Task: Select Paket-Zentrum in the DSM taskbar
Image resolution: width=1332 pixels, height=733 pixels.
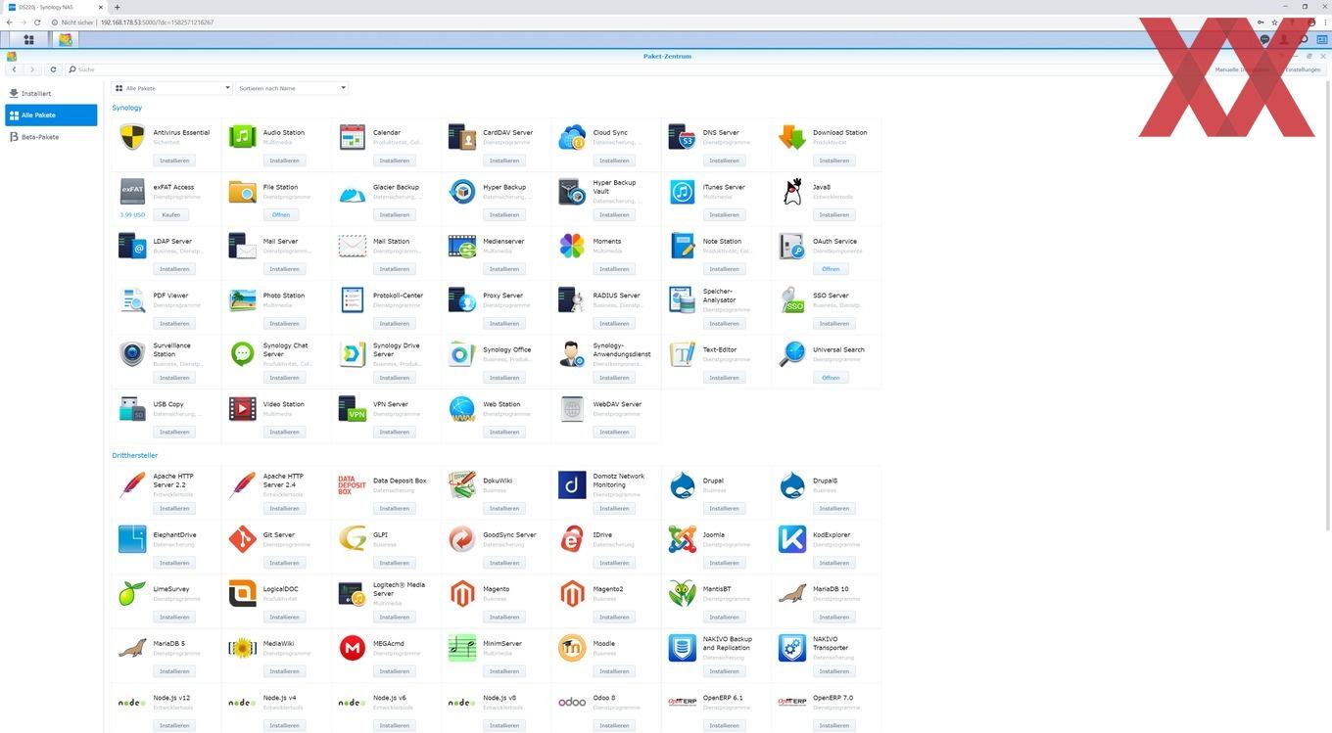Action: tap(66, 39)
